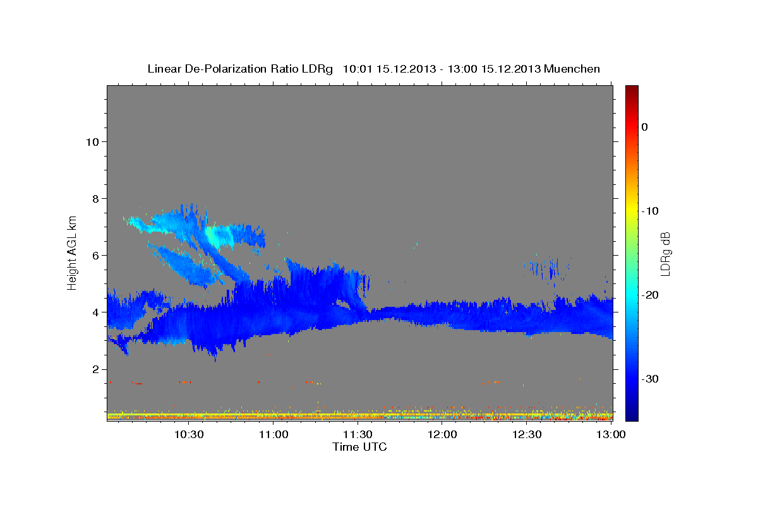Screen dimensions: 758x505
Task: Click the 13:00 time tick label
Action: point(611,434)
